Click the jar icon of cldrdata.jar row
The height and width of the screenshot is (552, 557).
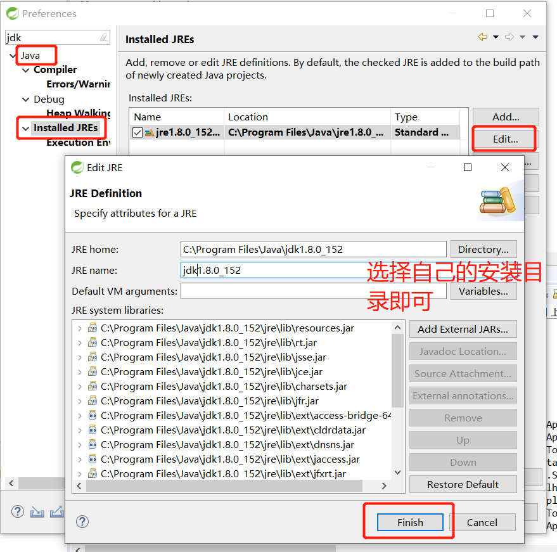[x=93, y=430]
